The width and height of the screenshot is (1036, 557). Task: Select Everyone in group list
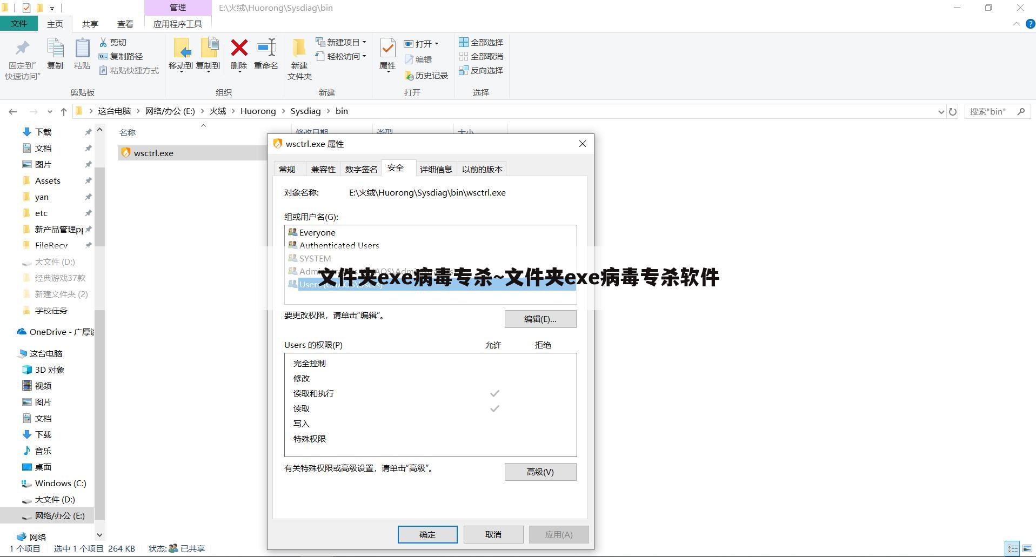click(317, 233)
